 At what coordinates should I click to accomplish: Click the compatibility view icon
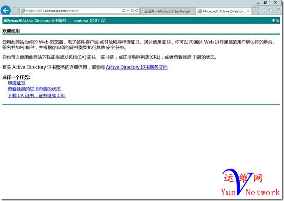click(132, 11)
